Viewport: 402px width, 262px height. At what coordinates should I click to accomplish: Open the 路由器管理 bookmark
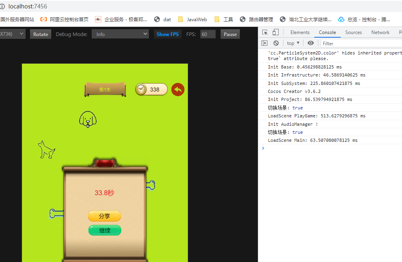click(256, 20)
